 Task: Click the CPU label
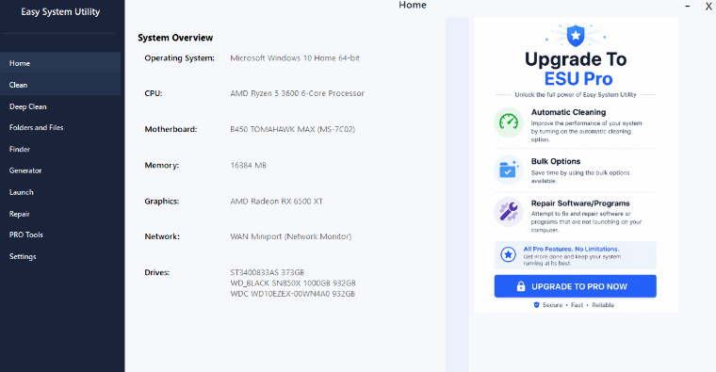(x=154, y=93)
